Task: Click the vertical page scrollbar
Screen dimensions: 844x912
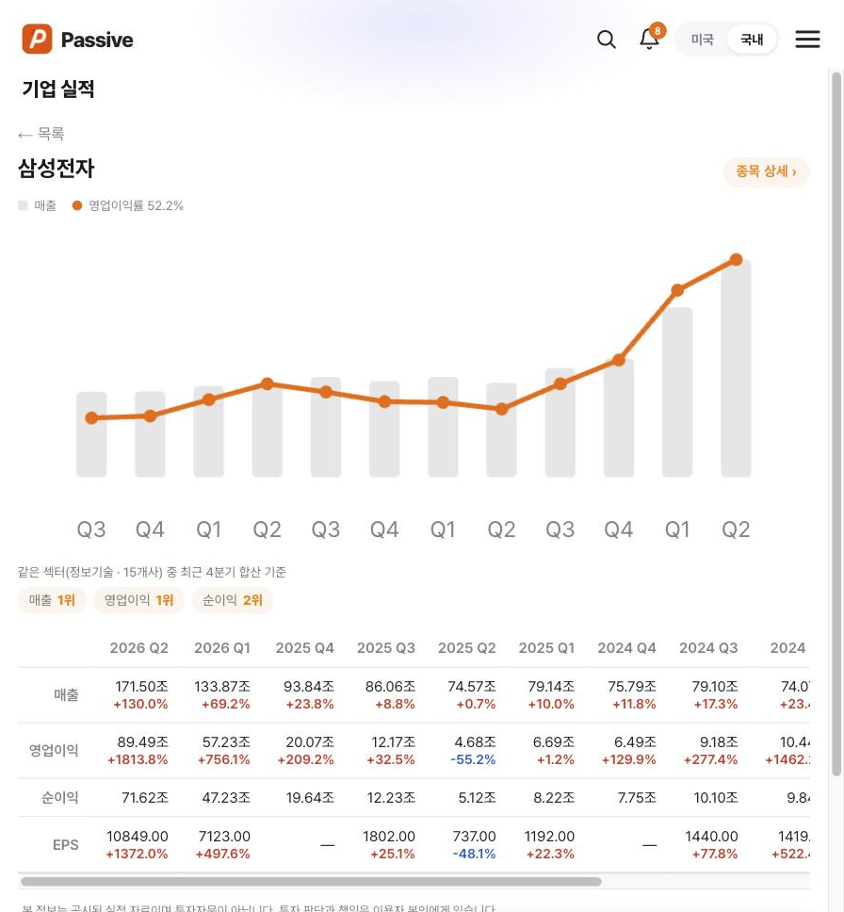Action: 836,425
